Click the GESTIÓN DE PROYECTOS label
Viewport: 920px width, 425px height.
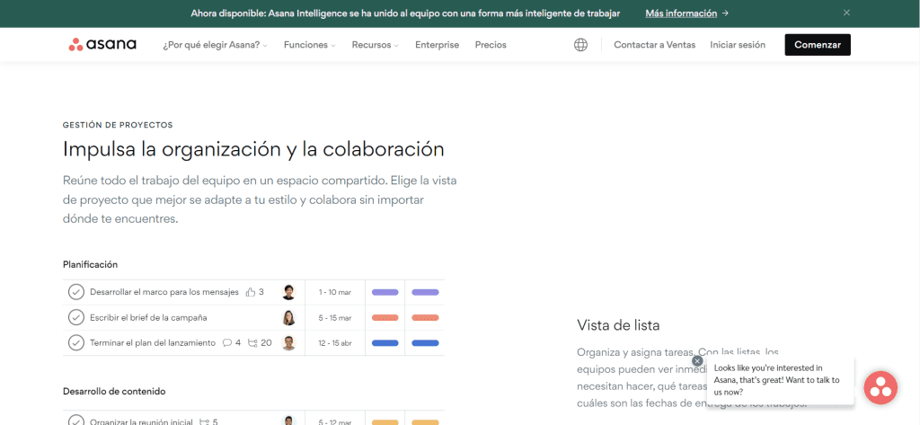[x=118, y=125]
